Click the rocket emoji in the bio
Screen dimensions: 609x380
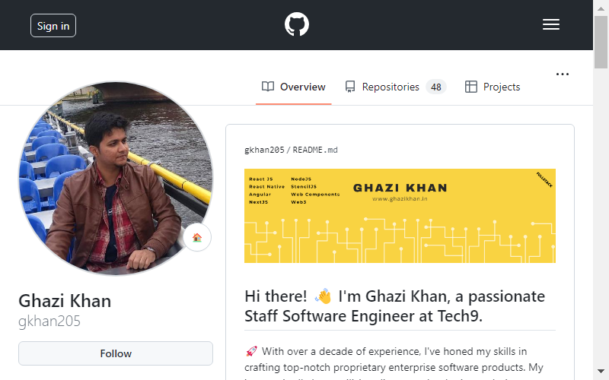251,351
